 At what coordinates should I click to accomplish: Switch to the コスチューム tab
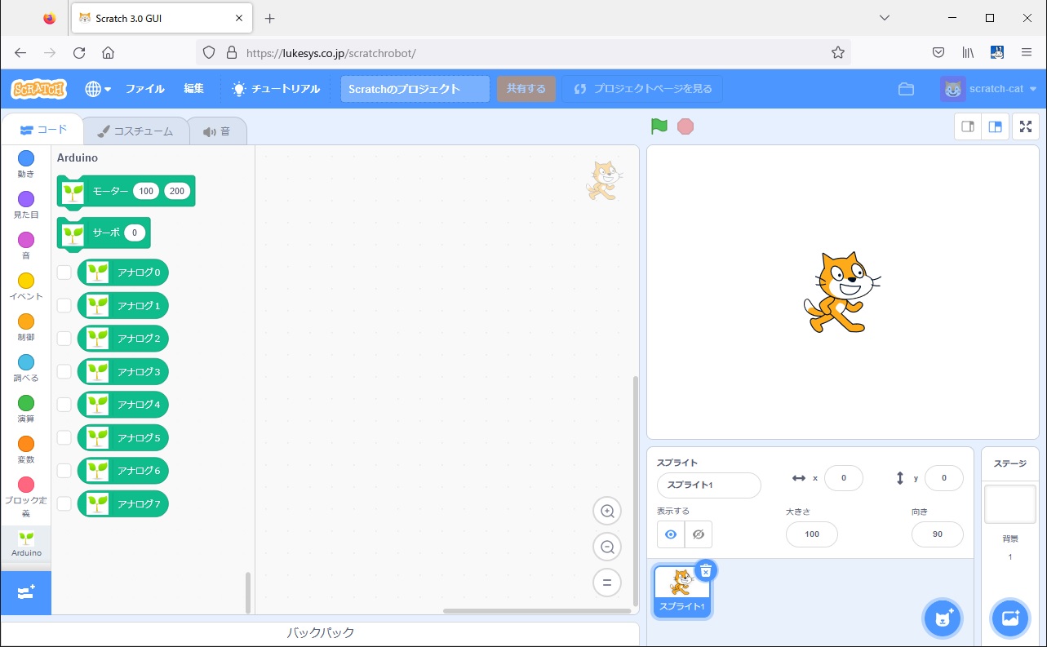coord(135,130)
